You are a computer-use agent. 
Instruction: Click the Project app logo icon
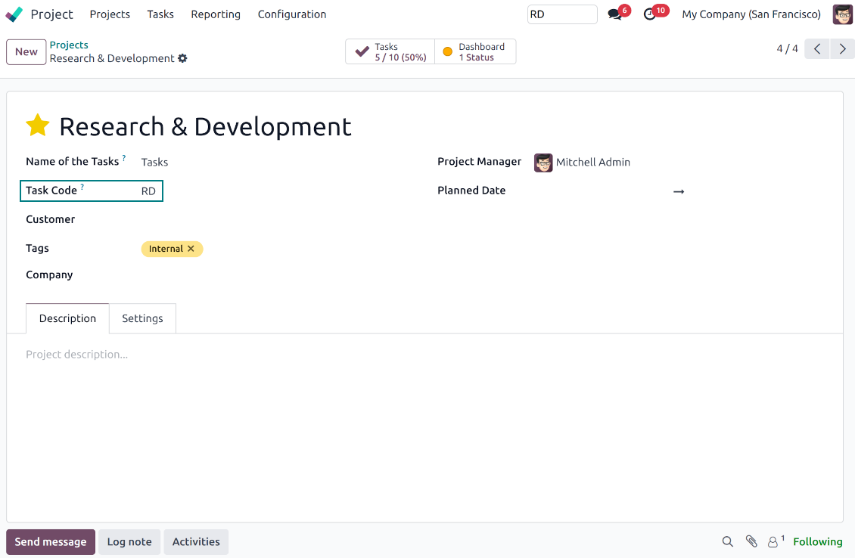click(x=14, y=14)
